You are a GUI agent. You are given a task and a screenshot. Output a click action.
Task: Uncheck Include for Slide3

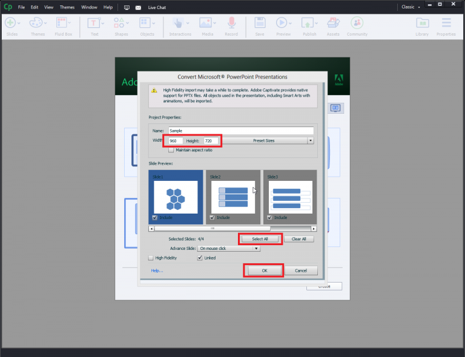[x=269, y=218]
